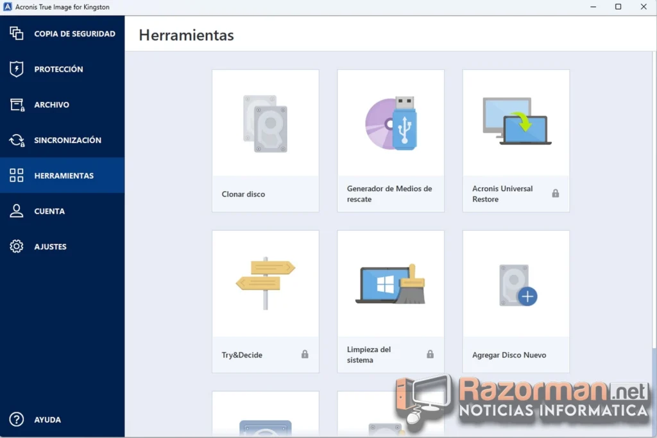
Task: Launch the Clonar disco label
Action: pyautogui.click(x=243, y=194)
